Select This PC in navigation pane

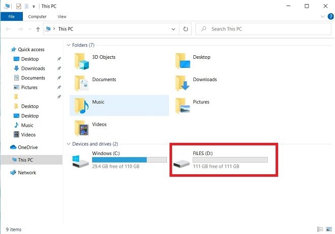pyautogui.click(x=31, y=160)
